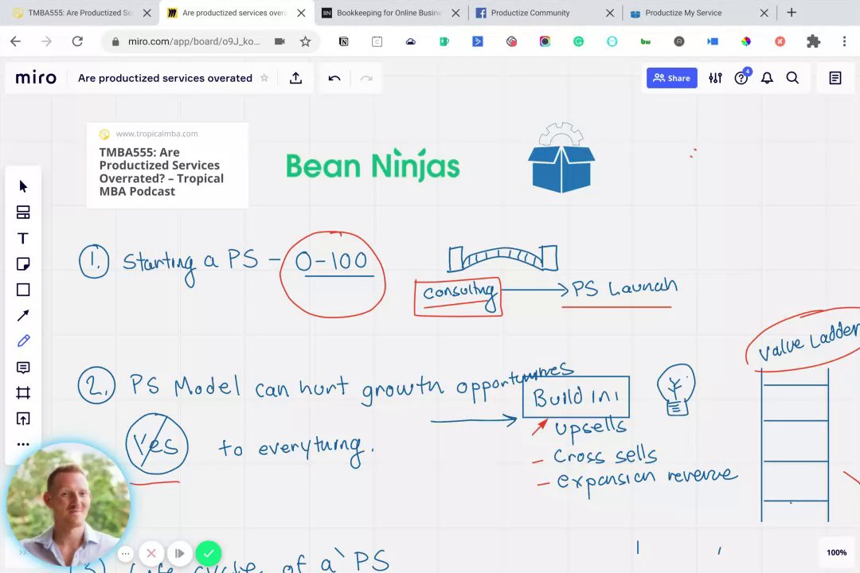Switch to Bookkeeping for Online Business tab

pyautogui.click(x=389, y=13)
